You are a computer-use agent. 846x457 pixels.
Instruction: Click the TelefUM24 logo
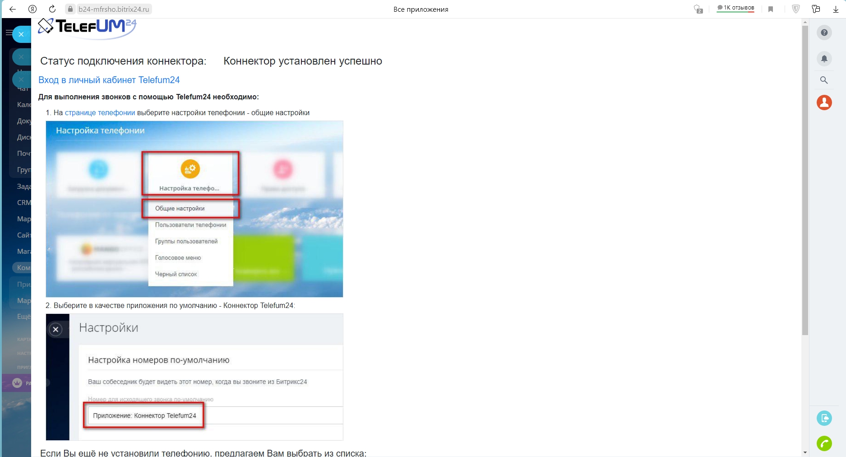coord(87,28)
